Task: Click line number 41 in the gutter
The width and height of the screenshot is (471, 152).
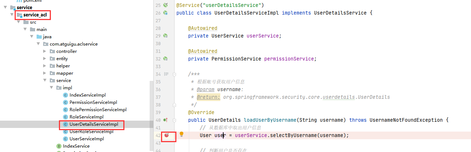Action: (158, 128)
